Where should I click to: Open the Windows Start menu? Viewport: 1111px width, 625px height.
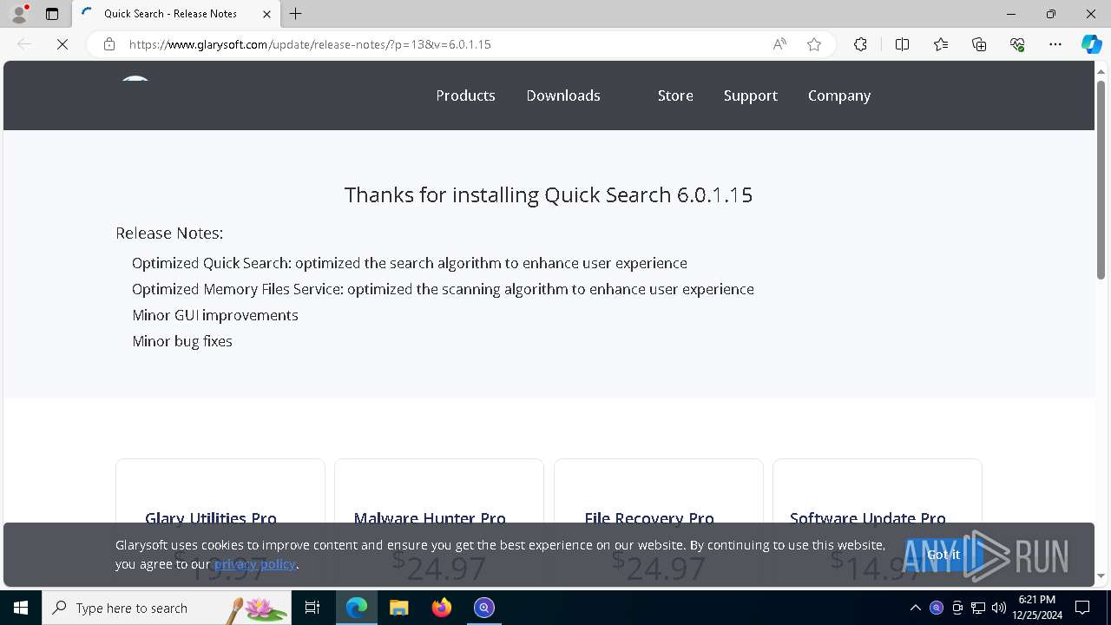pyautogui.click(x=21, y=608)
